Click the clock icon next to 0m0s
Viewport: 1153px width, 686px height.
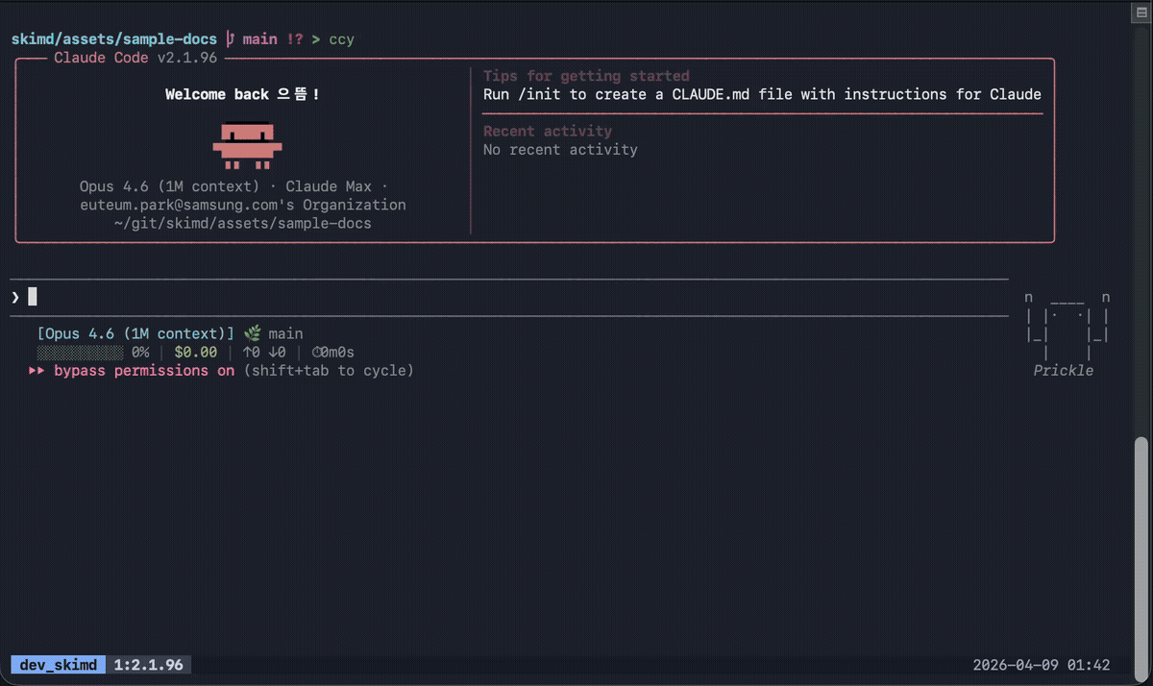tap(316, 353)
